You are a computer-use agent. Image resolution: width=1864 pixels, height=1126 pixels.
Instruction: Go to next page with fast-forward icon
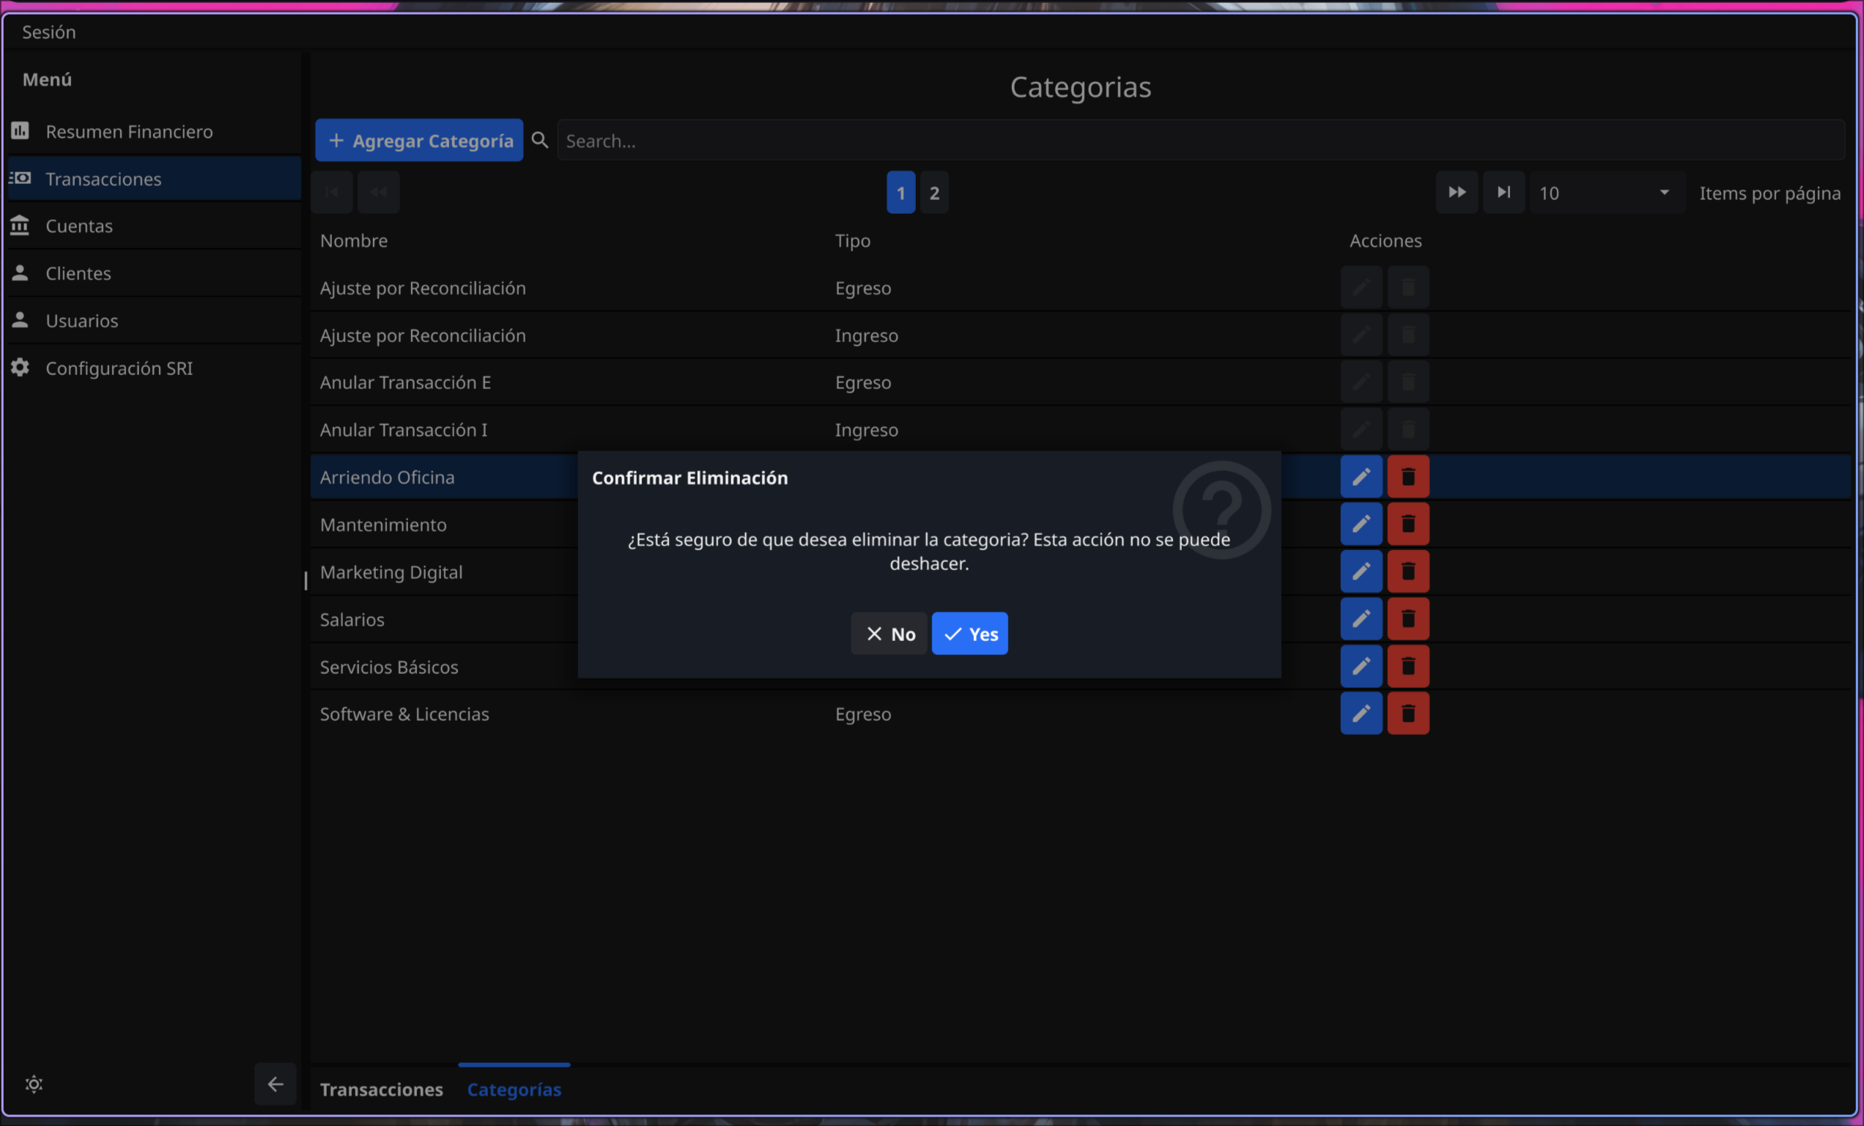1457,193
